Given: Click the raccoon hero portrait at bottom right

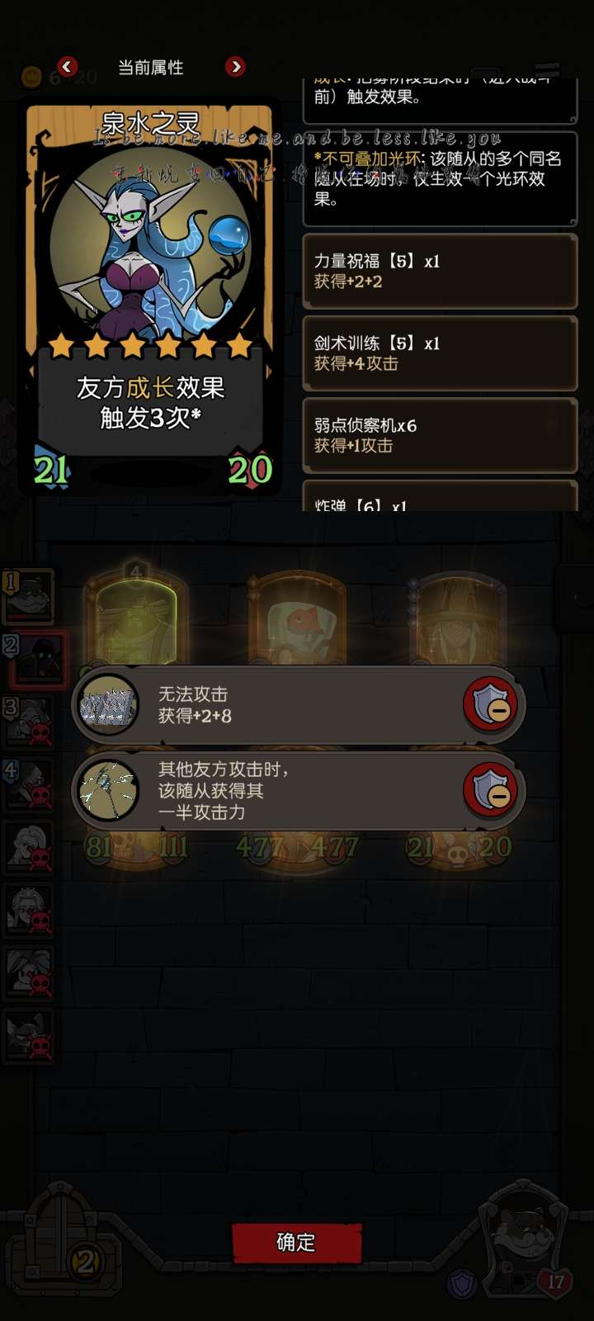Looking at the screenshot, I should [521, 1234].
